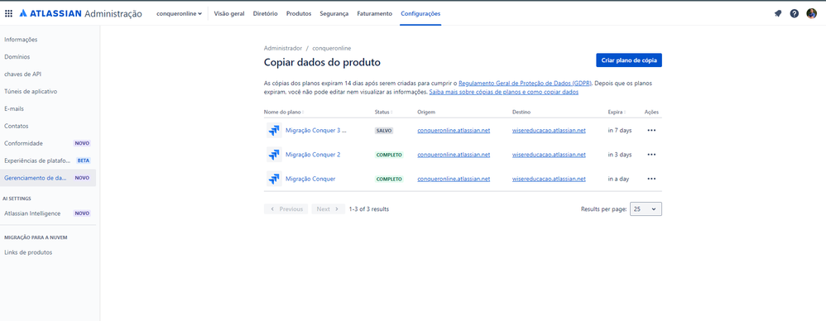Sort by Expira column header
Screen dimensions: 826x321
coord(617,112)
